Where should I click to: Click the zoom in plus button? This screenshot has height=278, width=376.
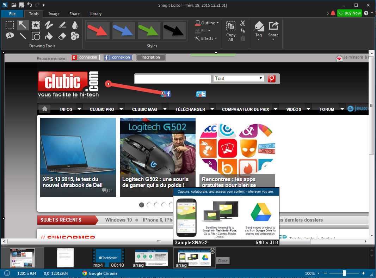[363, 273]
